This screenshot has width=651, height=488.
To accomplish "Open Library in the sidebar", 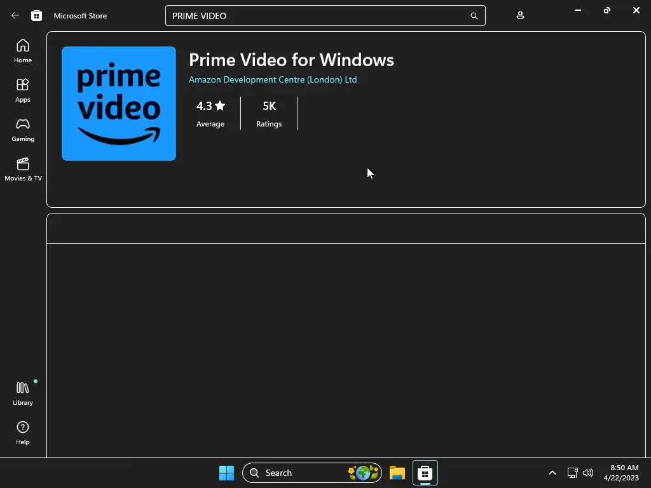I will tap(23, 393).
